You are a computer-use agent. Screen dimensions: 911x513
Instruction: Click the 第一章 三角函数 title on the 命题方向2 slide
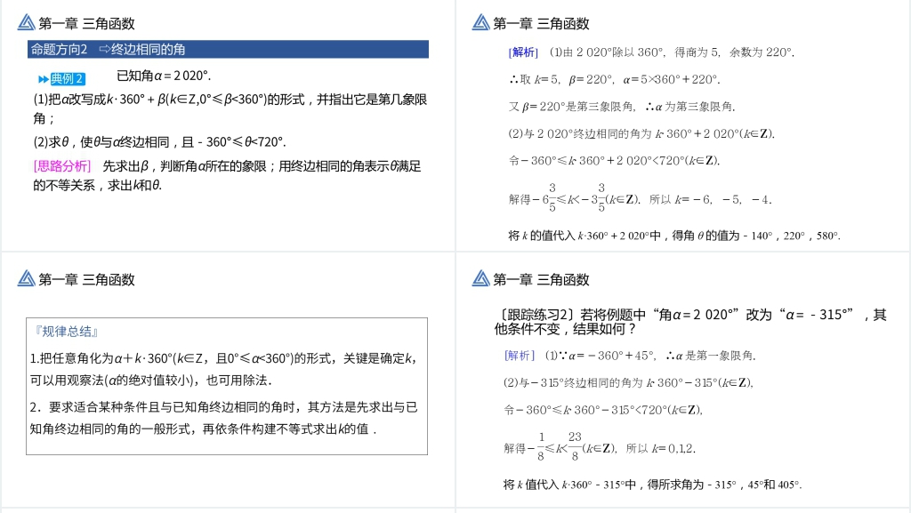point(86,23)
